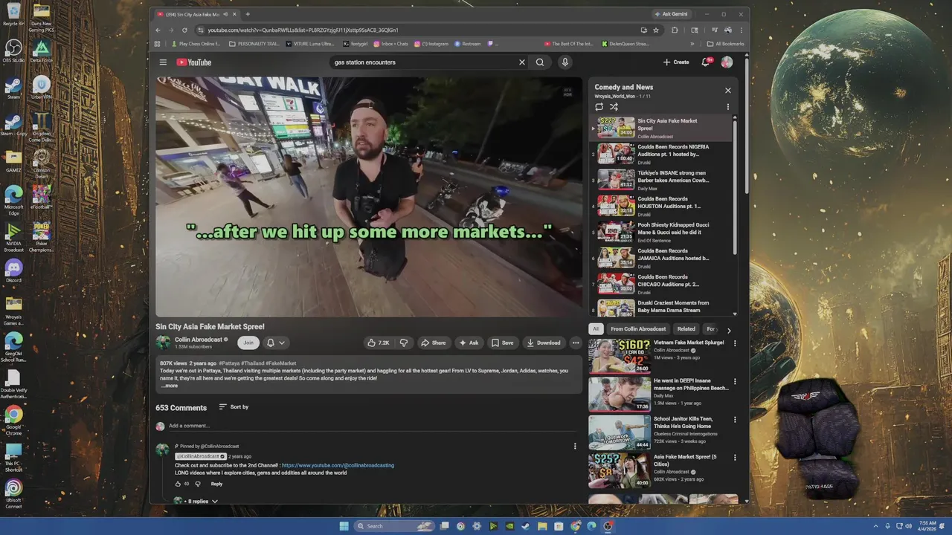The width and height of the screenshot is (952, 535).
Task: Open options for Vietnam Fake Market Splurge
Action: click(735, 343)
